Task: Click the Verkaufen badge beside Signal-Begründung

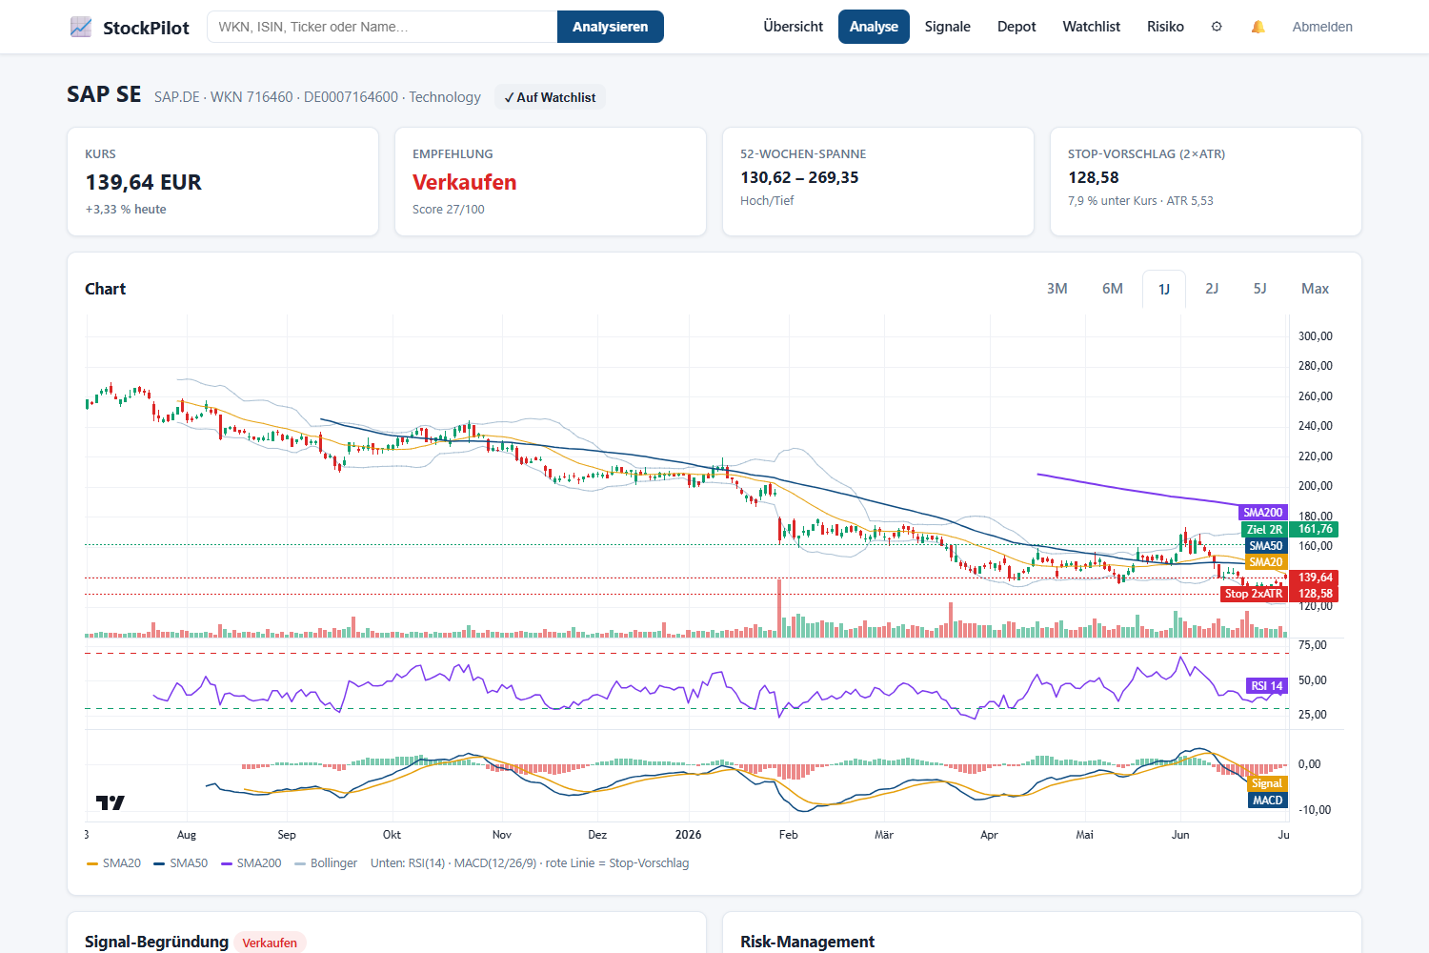Action: 270,943
